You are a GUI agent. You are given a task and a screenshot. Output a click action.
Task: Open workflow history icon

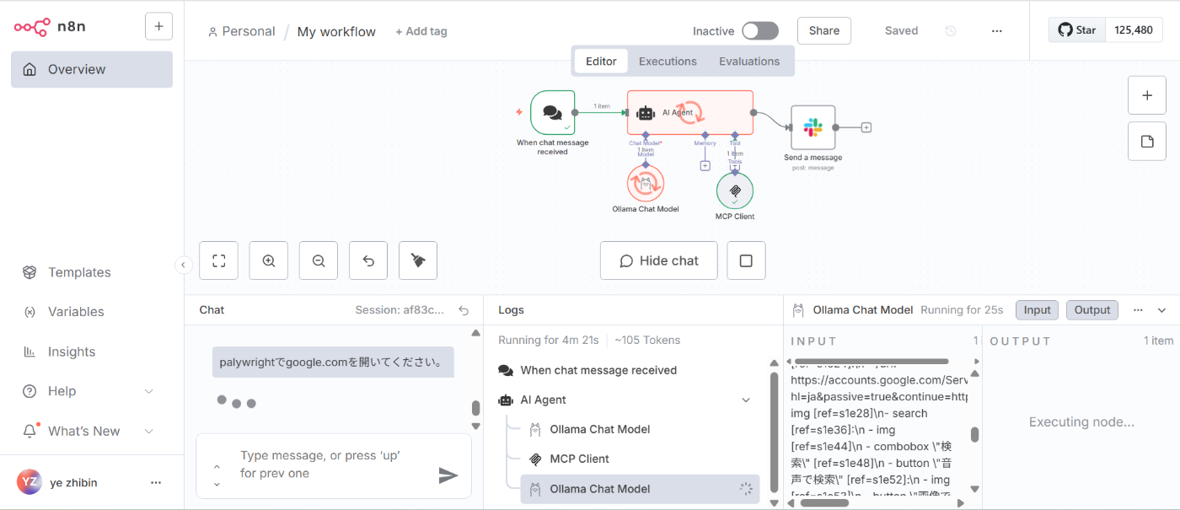(x=951, y=31)
